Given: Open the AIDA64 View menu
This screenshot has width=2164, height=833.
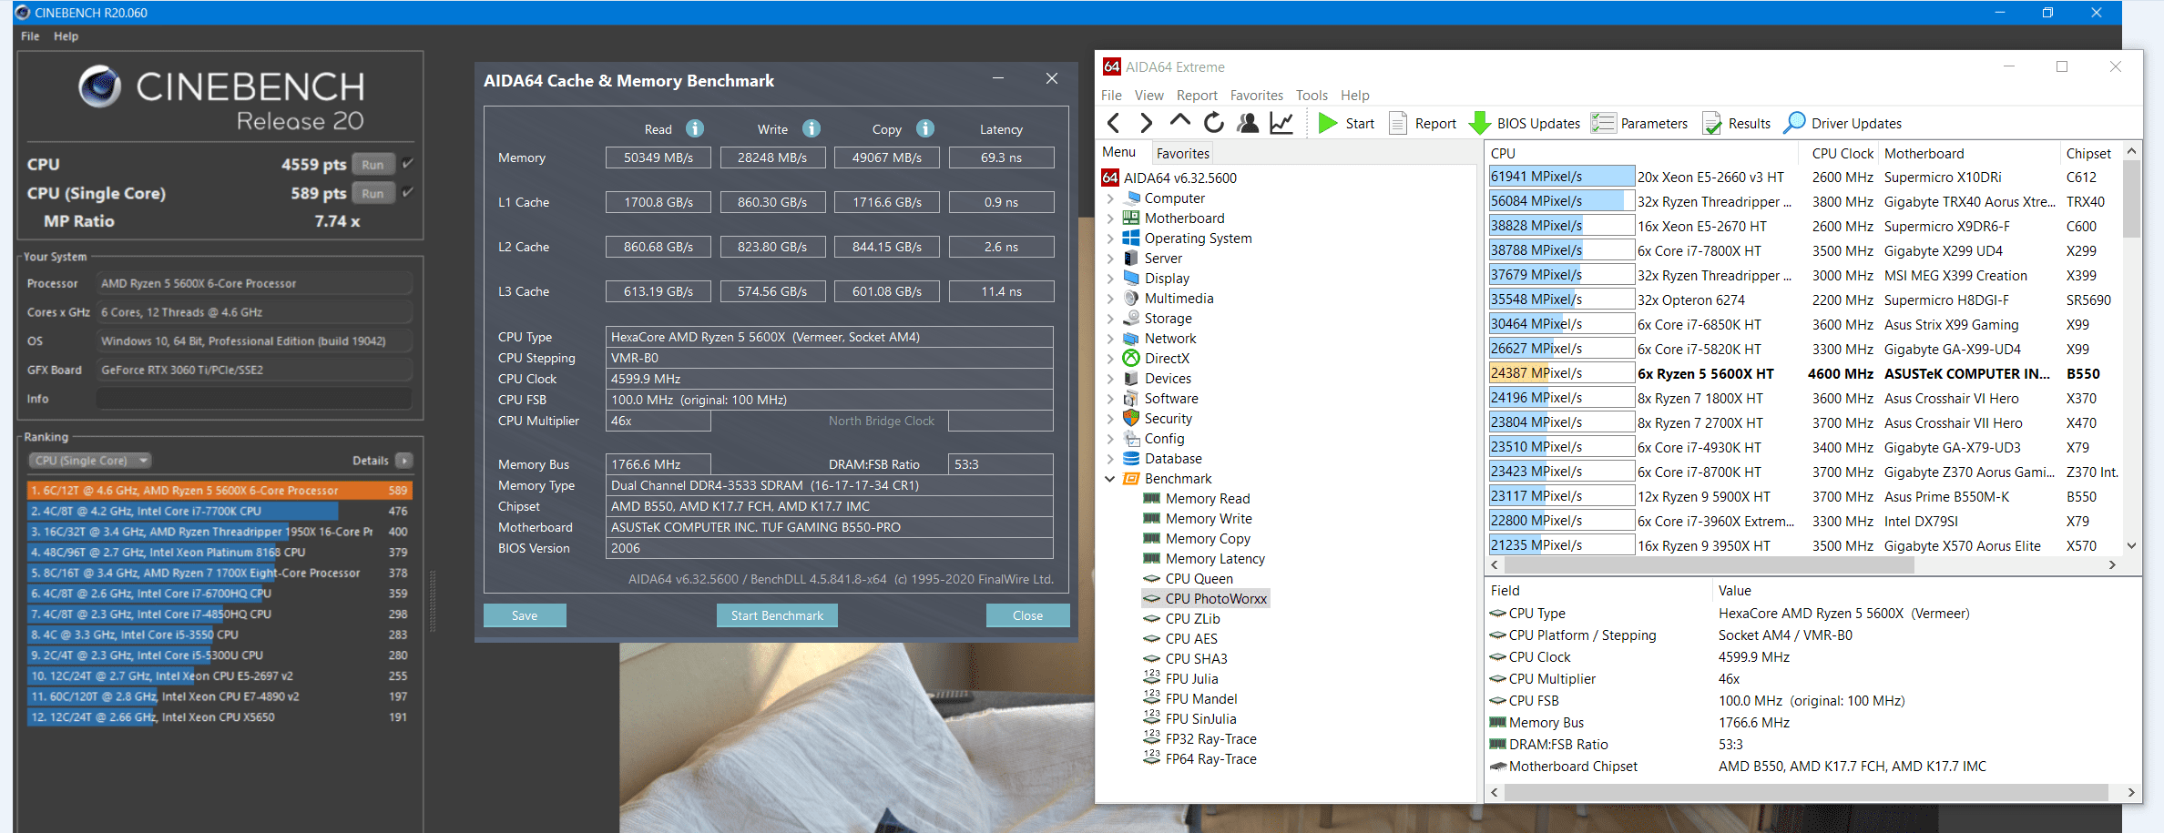Looking at the screenshot, I should click(x=1148, y=96).
